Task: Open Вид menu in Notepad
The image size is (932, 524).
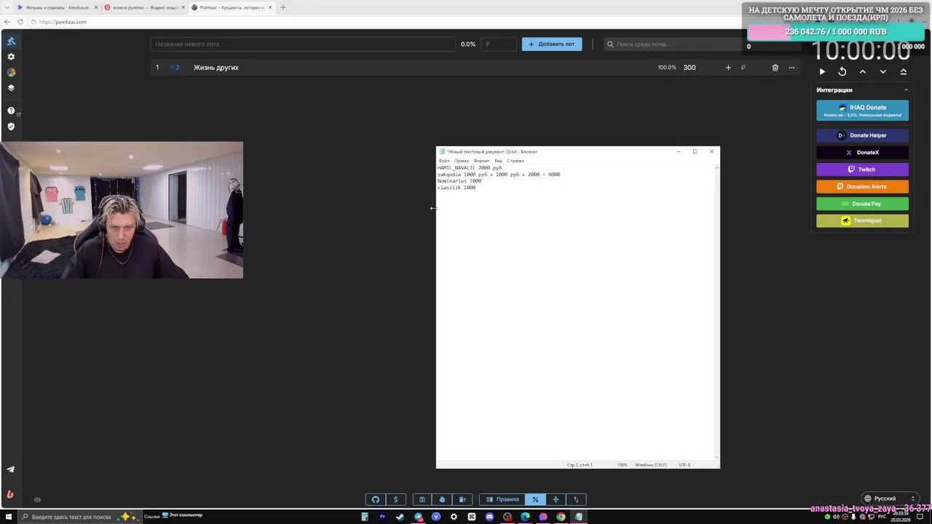Action: [499, 161]
